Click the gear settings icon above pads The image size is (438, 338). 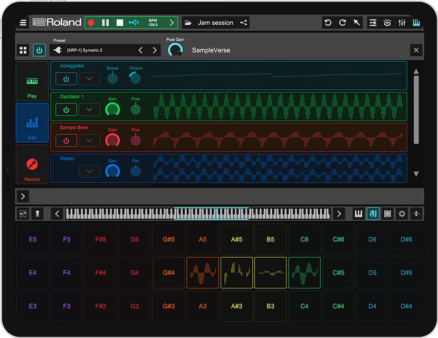point(403,214)
